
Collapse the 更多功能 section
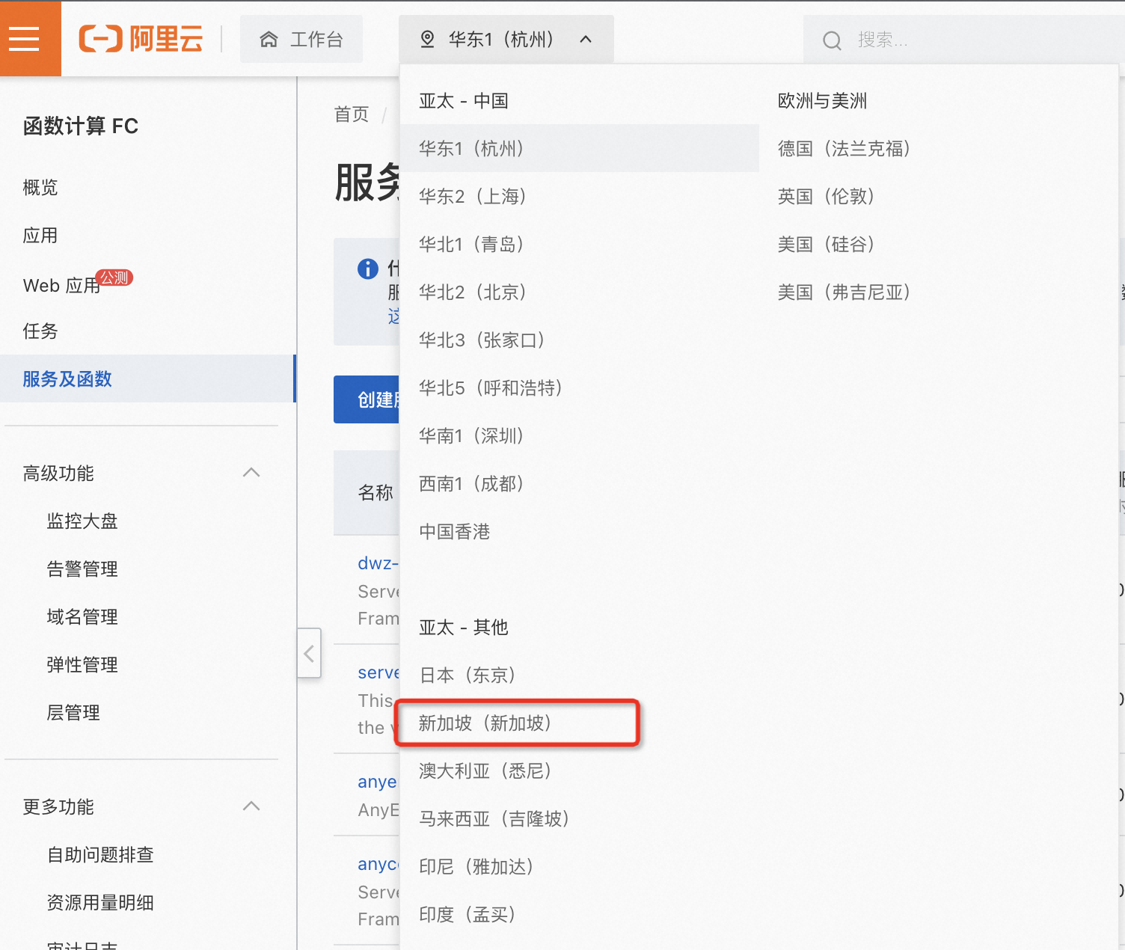tap(251, 806)
